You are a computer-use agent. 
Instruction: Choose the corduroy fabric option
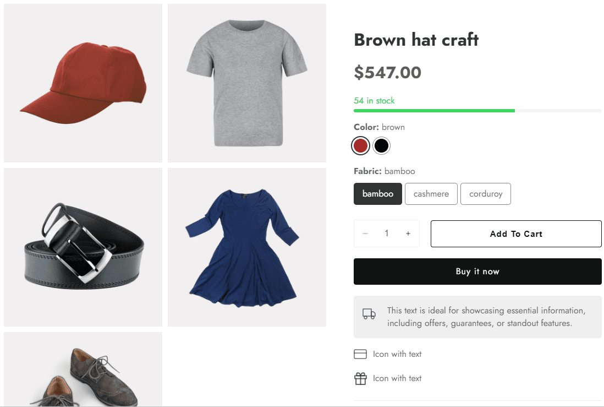pyautogui.click(x=486, y=194)
